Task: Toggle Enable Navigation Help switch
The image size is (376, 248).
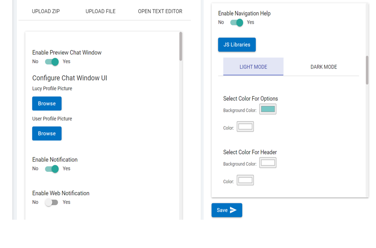Action: 237,23
